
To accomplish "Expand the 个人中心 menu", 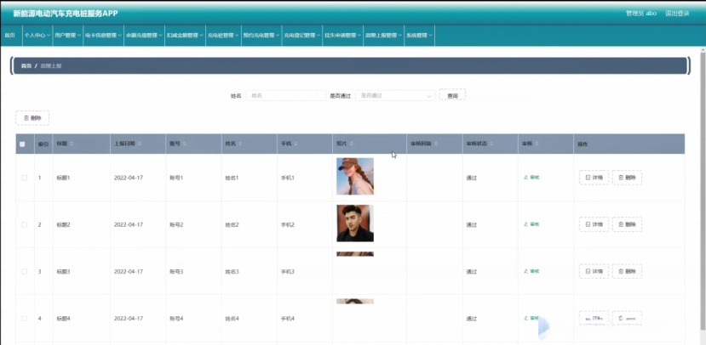I will pos(37,35).
